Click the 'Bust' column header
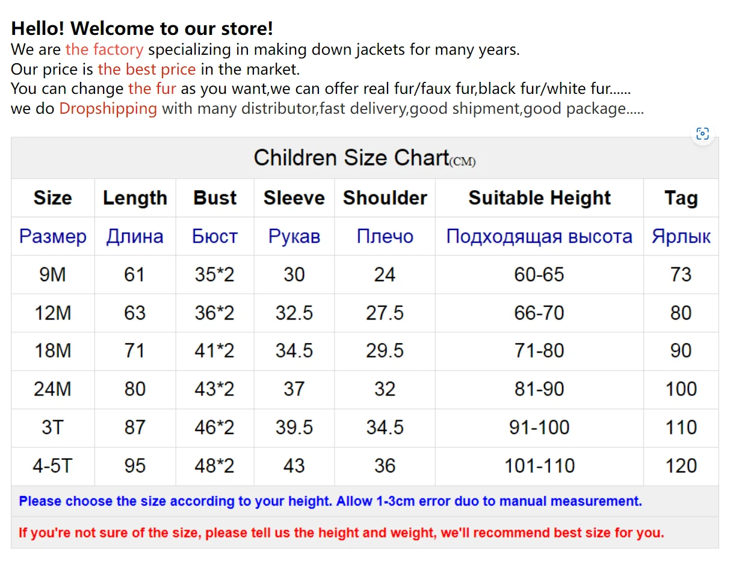 [x=215, y=198]
